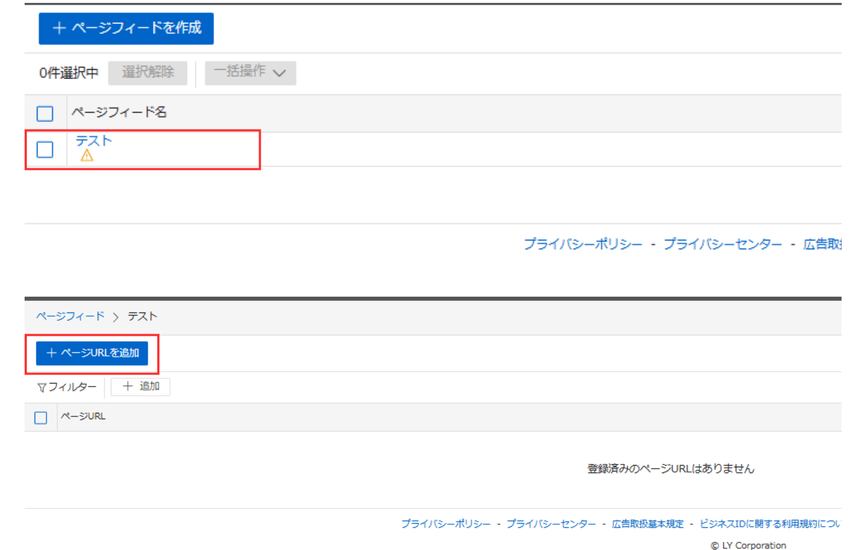
Task: Click the ページフィードを作成 button
Action: [126, 28]
